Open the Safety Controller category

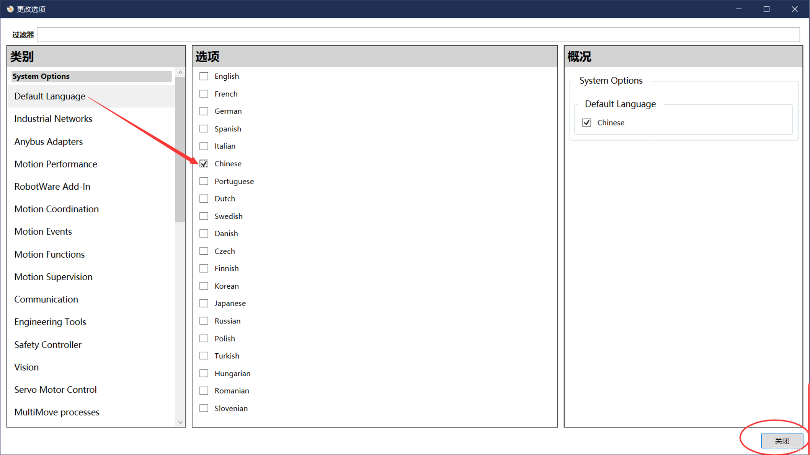[48, 344]
